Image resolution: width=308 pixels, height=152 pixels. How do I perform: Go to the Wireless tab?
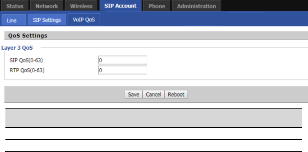[81, 6]
